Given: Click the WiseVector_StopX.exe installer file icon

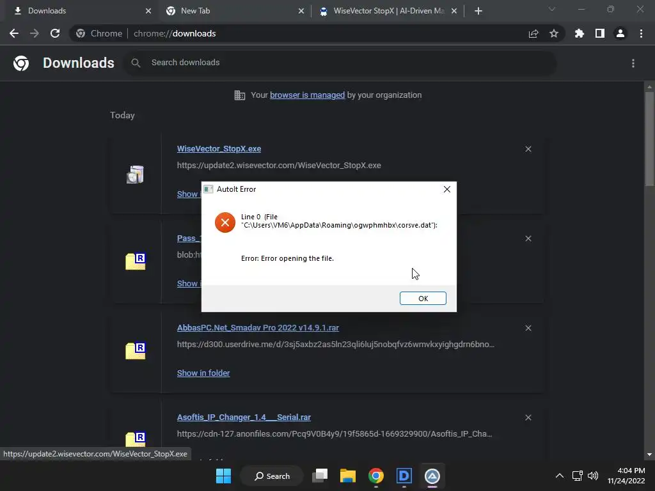Looking at the screenshot, I should 135,174.
